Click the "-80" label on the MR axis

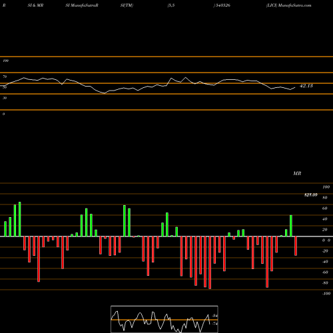pos(325,283)
